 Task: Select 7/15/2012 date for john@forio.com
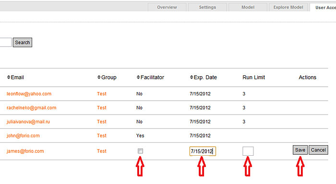200,136
